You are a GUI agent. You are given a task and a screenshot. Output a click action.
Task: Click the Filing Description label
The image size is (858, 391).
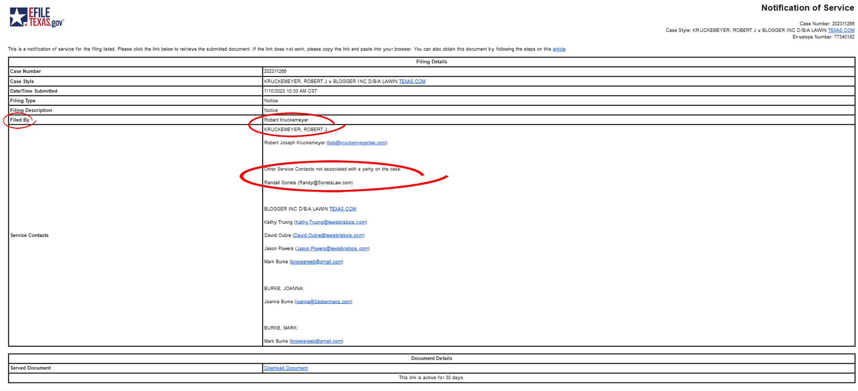click(31, 110)
